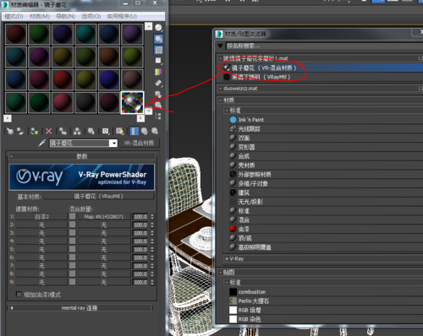Open the 实用程序(U) menu
This screenshot has height=336, width=423.
(122, 16)
